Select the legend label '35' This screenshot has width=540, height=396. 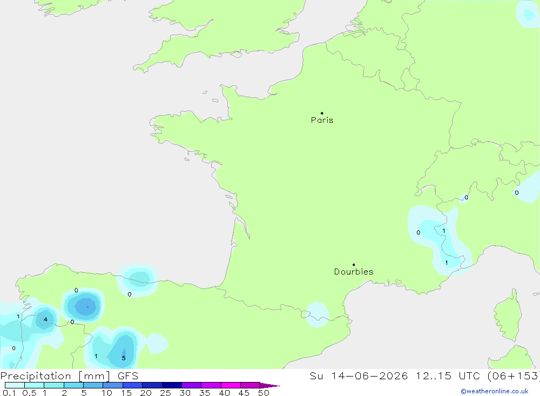(x=205, y=393)
